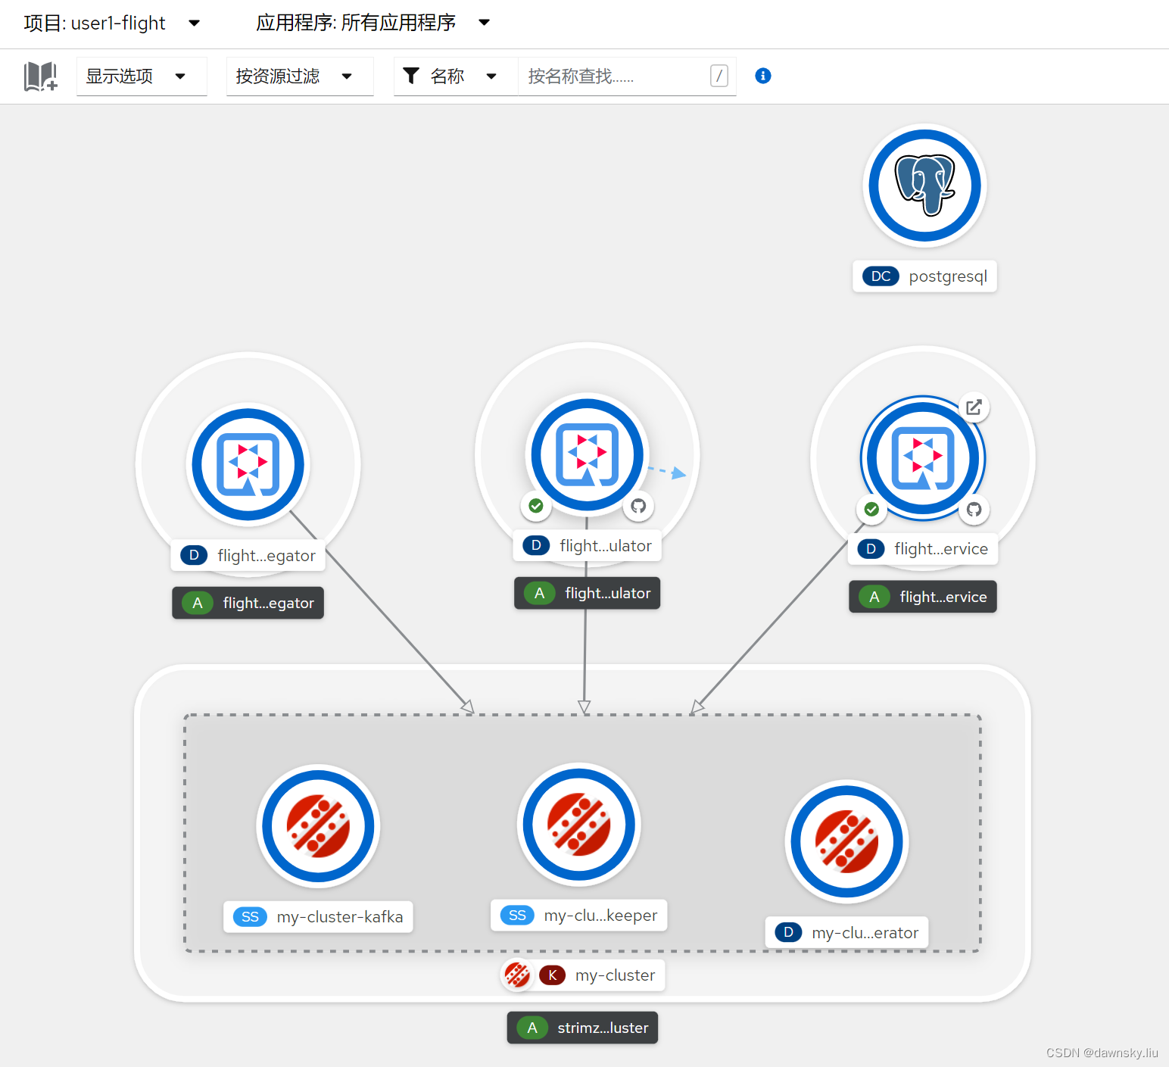Click the A flight...egator application label
The width and height of the screenshot is (1169, 1067).
click(x=248, y=603)
